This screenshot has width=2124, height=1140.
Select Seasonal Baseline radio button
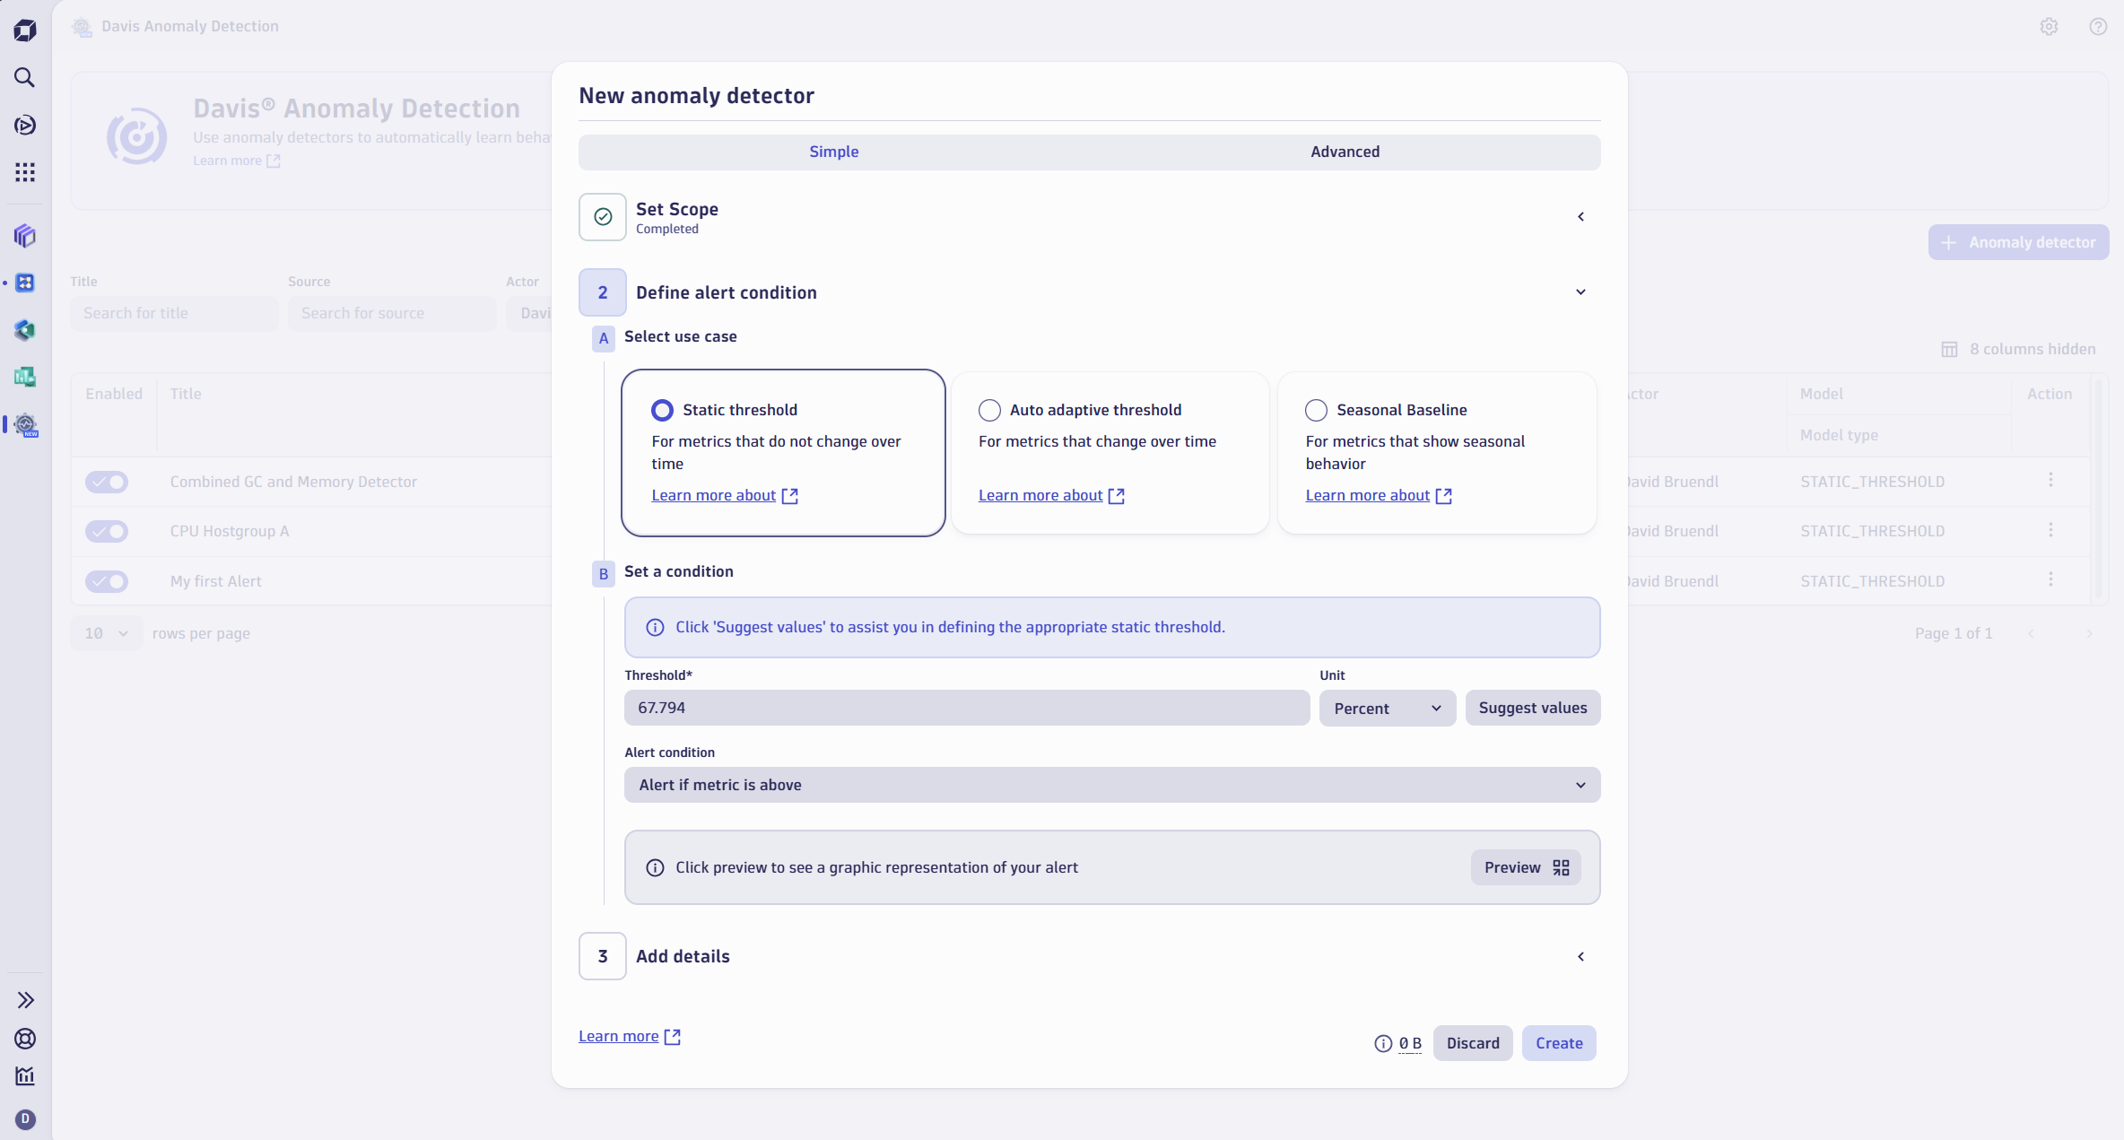pos(1316,410)
